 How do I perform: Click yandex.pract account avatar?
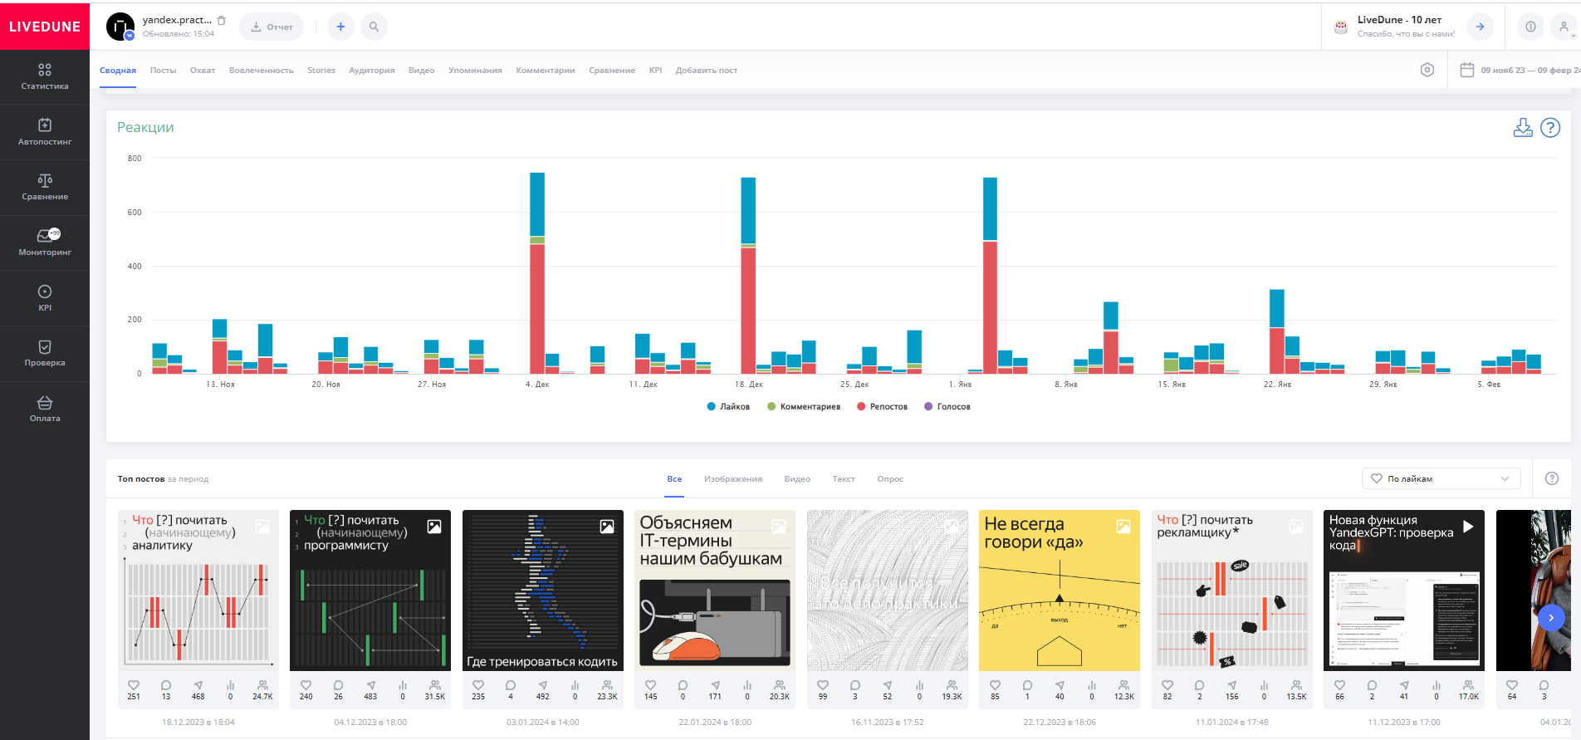(120, 27)
